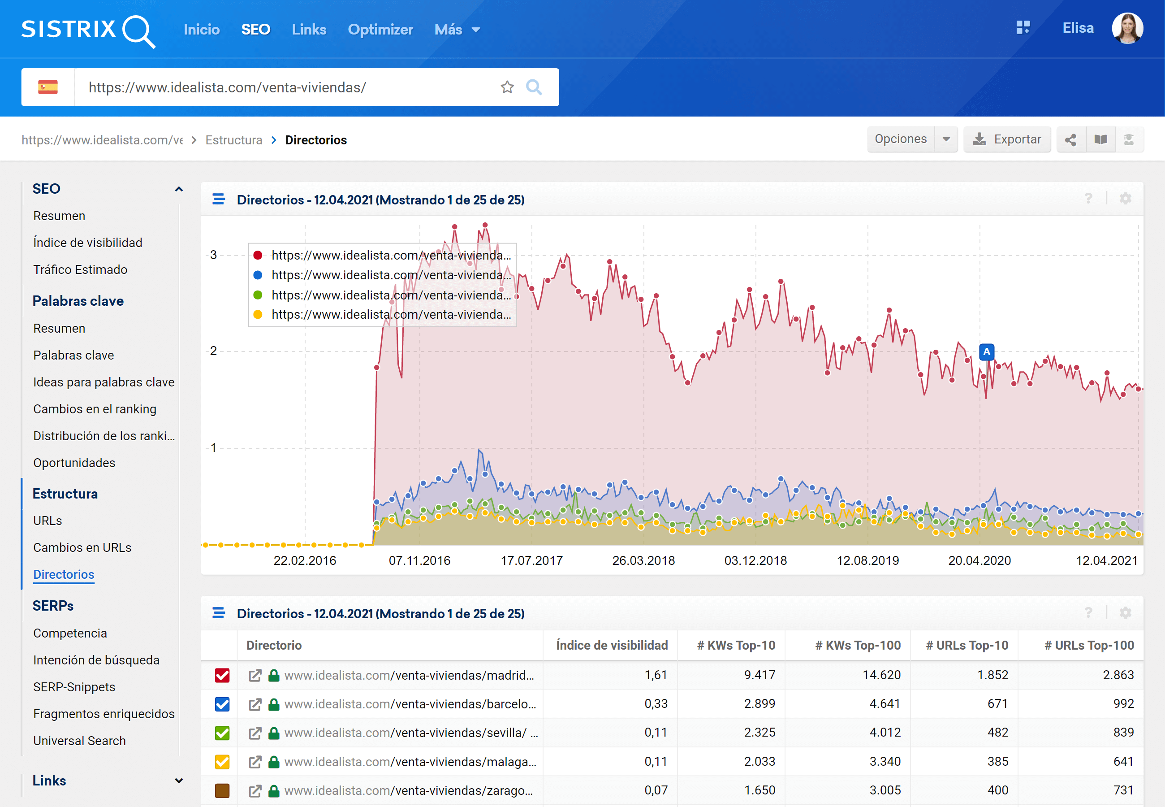Open the apps grid icon near Elisa

coord(1023,28)
